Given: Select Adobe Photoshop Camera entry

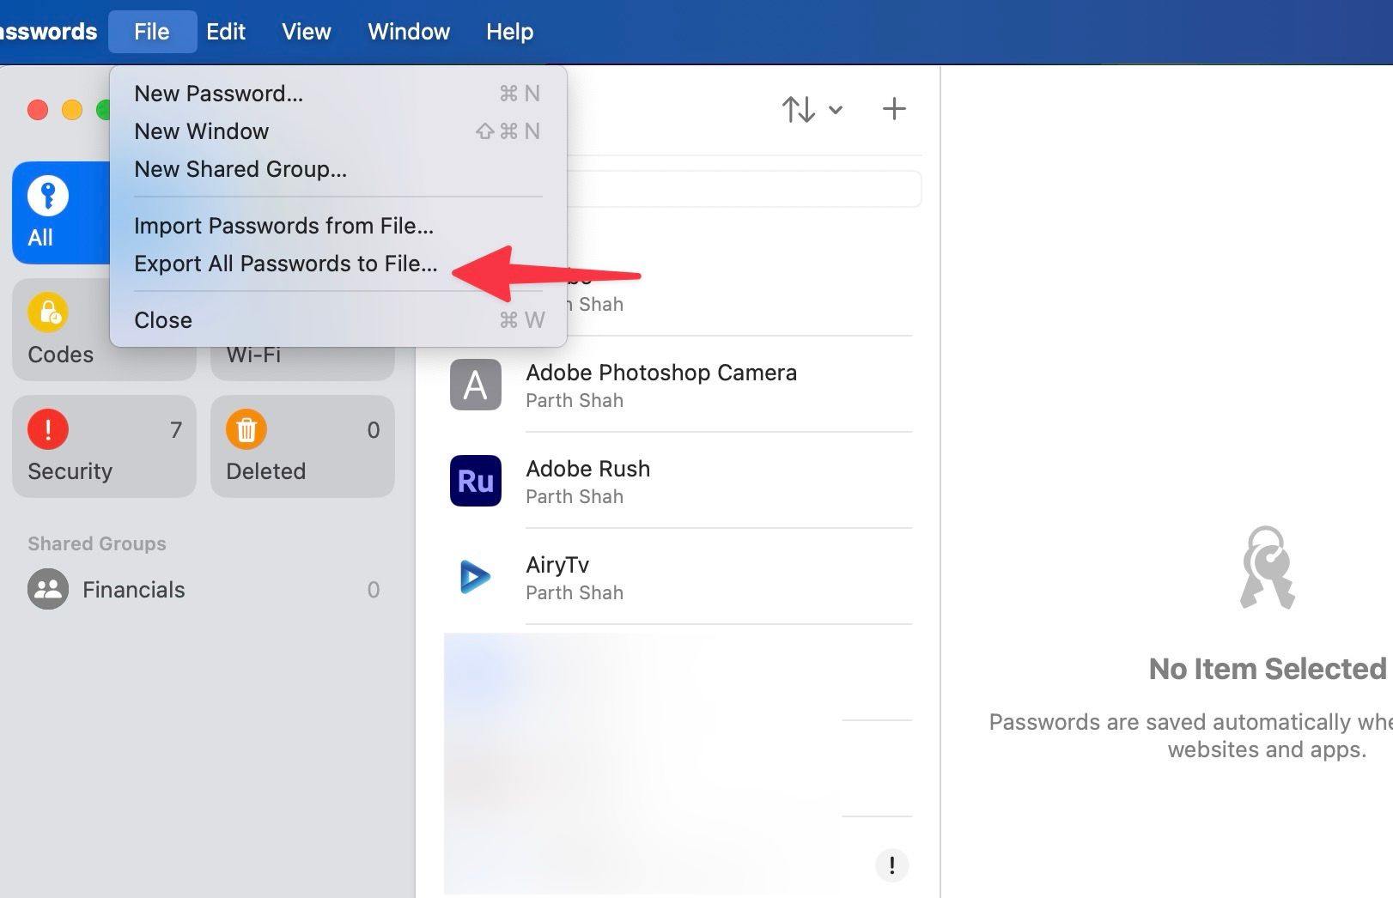Looking at the screenshot, I should (x=678, y=385).
